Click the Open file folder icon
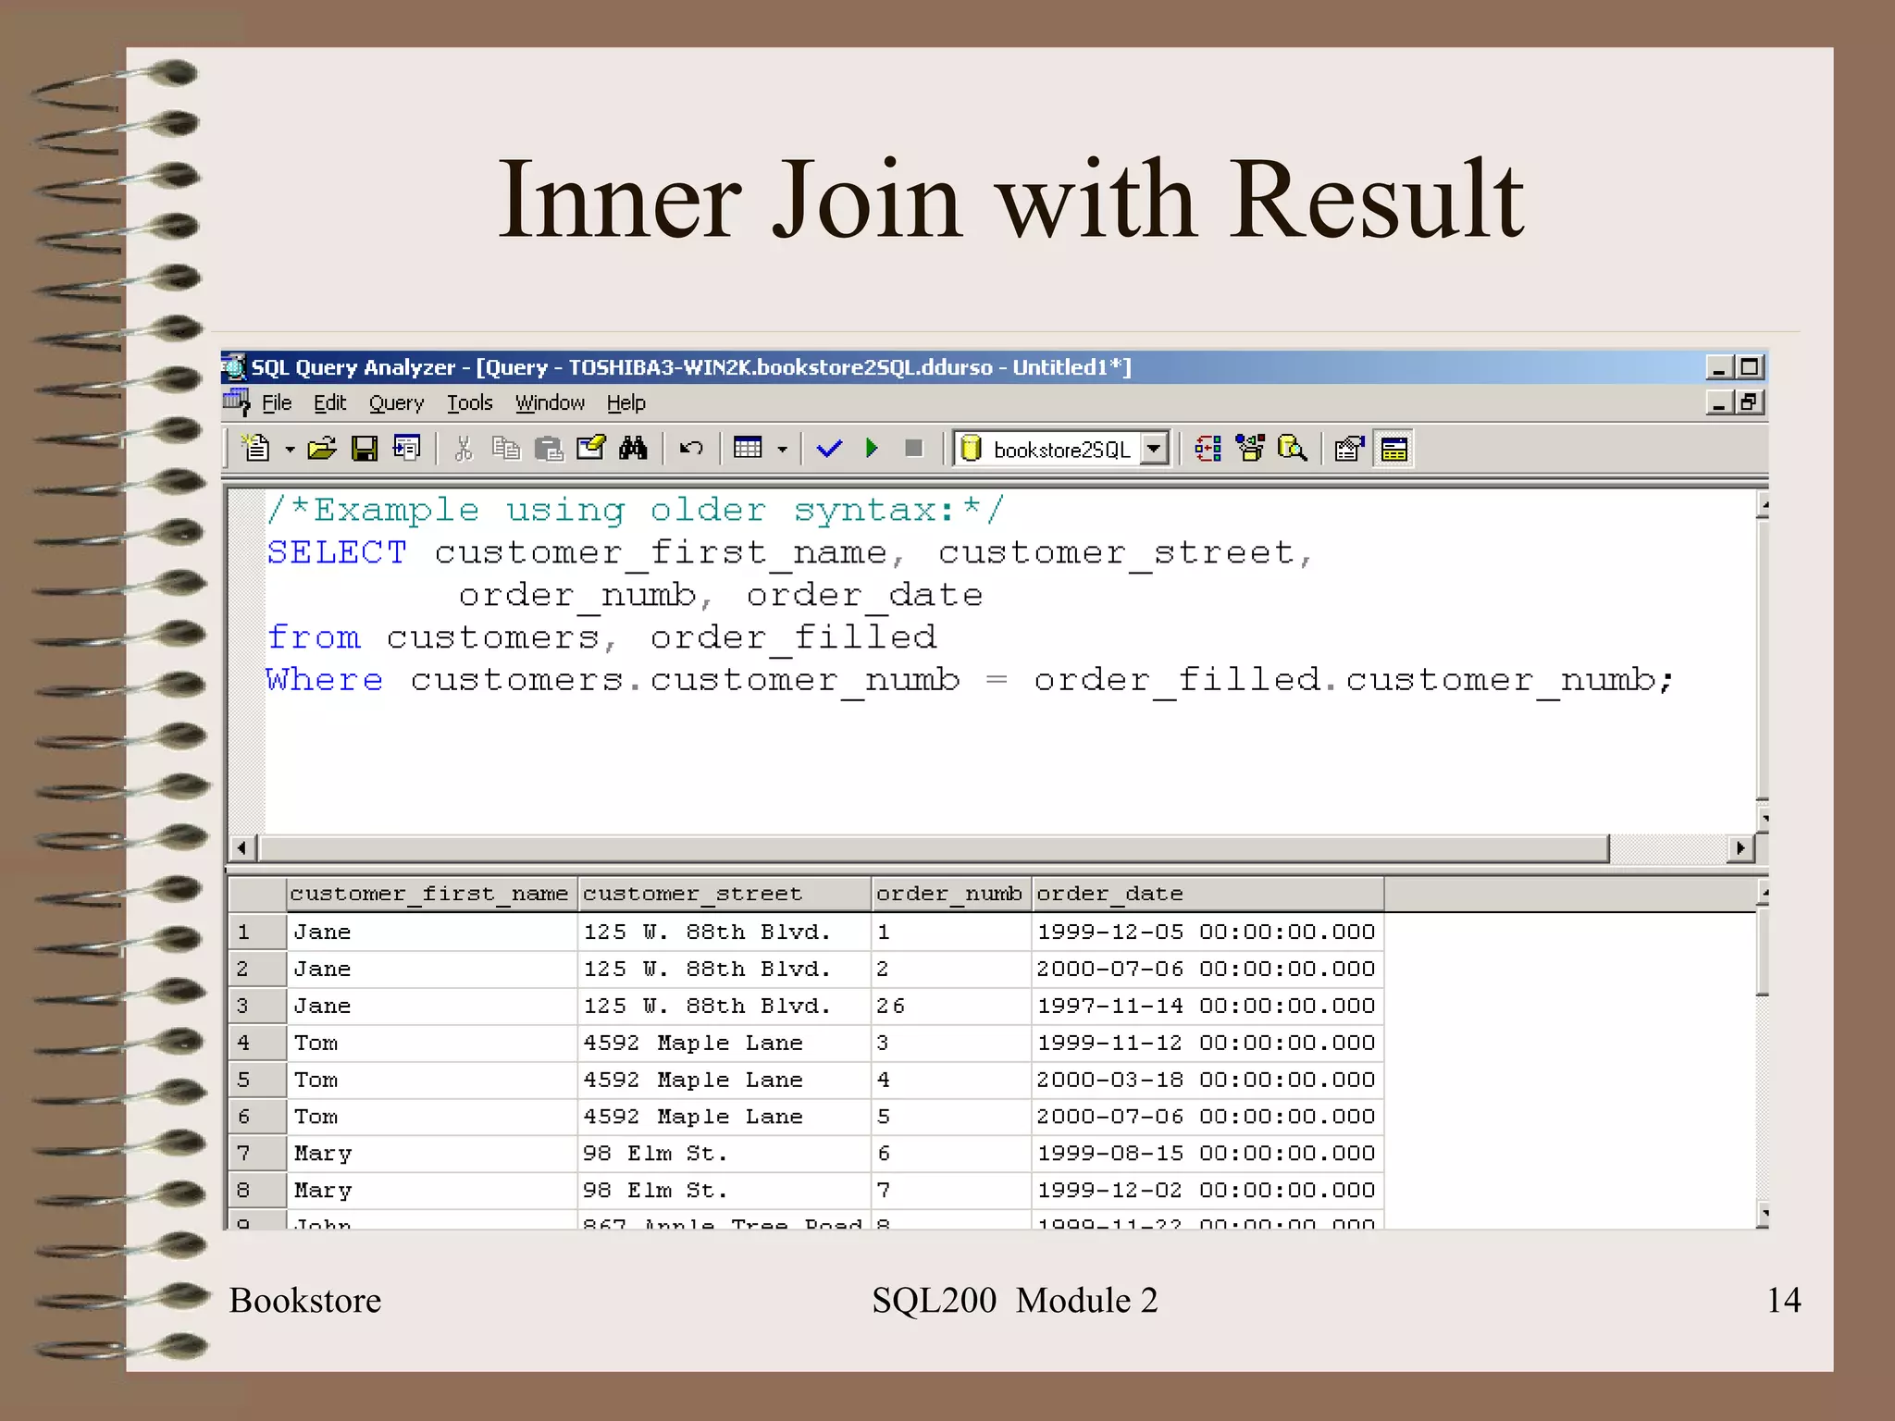1895x1421 pixels. [x=321, y=449]
